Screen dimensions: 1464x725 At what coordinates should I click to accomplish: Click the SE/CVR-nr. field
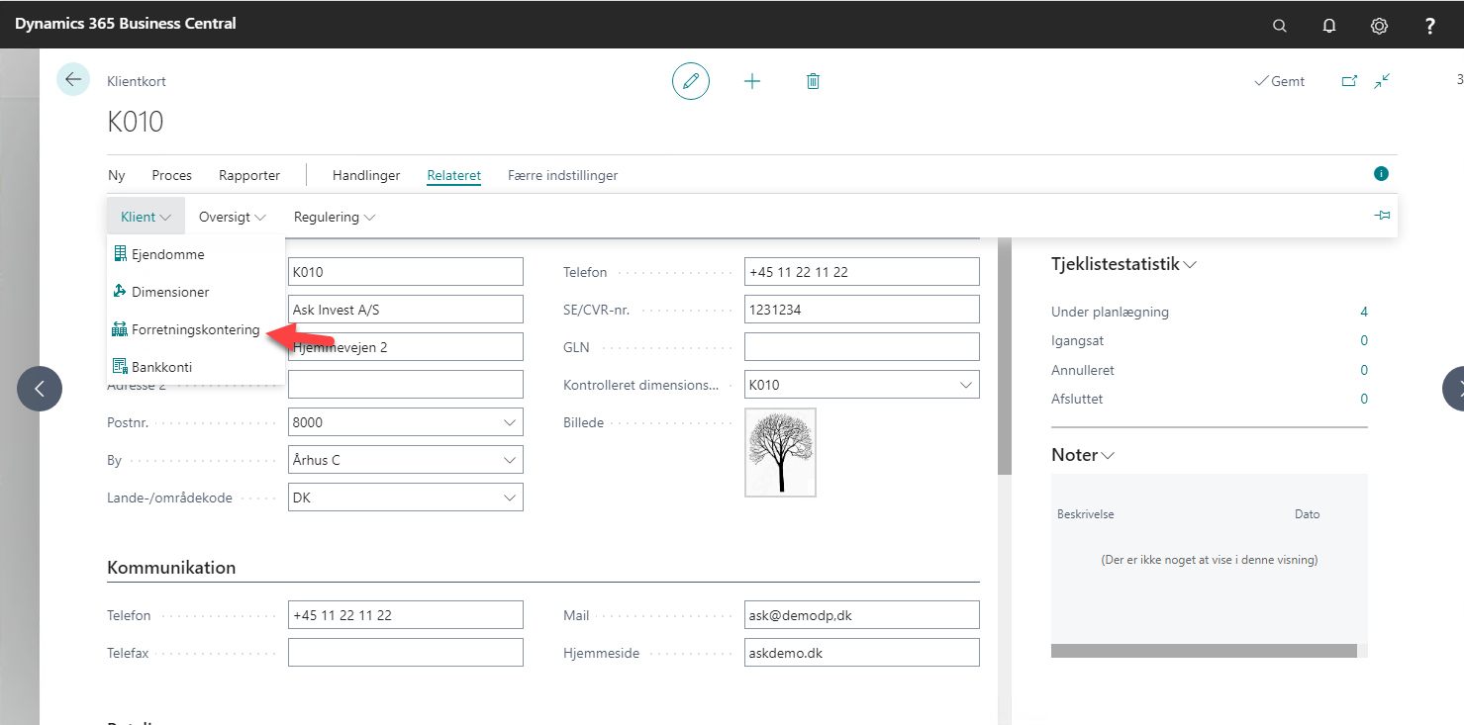coord(862,310)
